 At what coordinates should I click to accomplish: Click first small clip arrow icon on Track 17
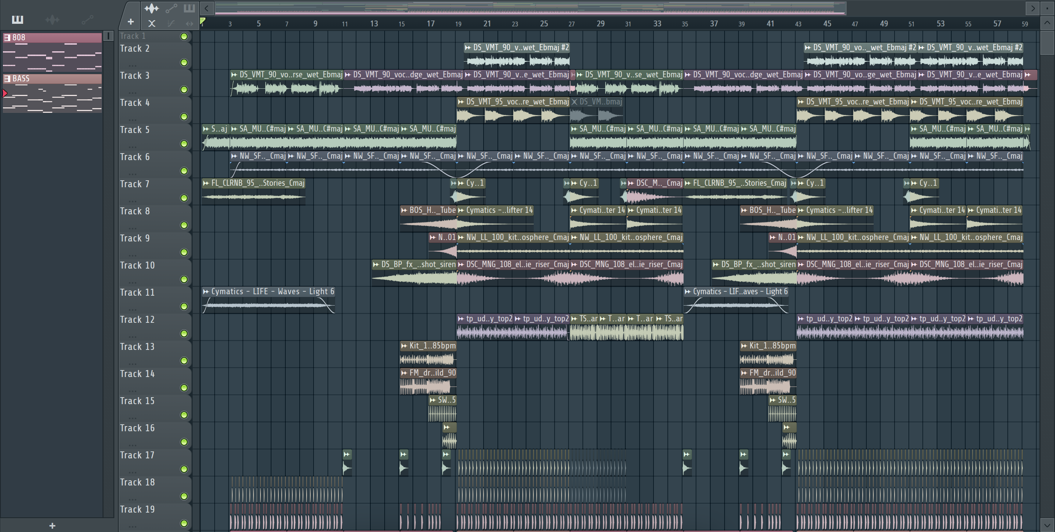tap(347, 454)
